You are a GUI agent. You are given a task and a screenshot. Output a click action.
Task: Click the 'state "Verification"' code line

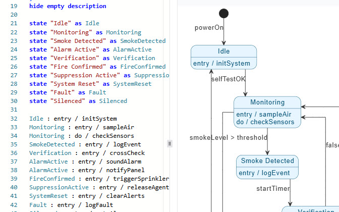coord(92,58)
